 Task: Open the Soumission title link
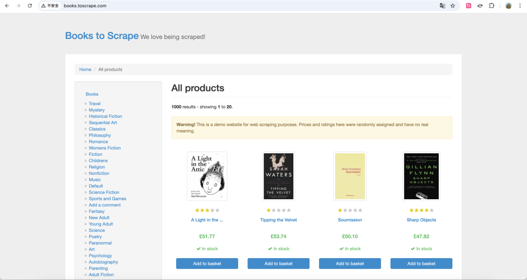(350, 220)
